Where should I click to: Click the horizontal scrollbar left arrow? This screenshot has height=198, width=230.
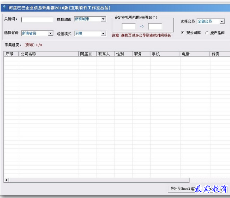point(6,180)
